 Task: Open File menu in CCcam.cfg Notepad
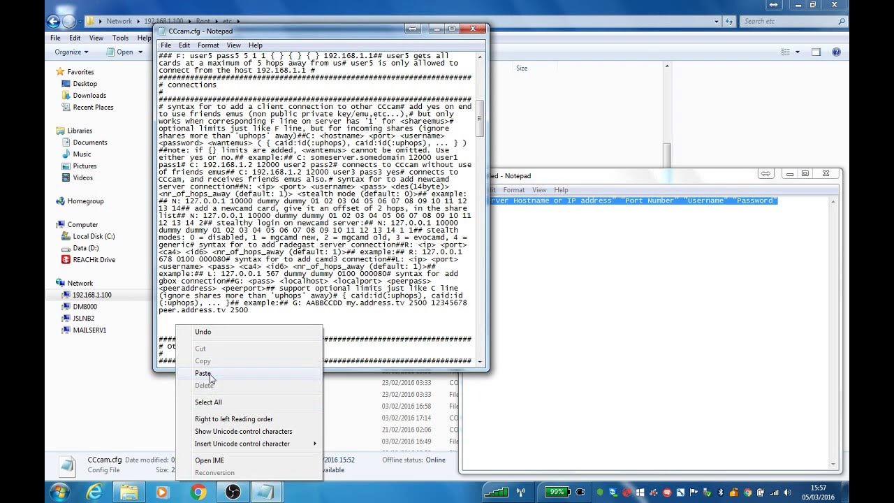[x=166, y=45]
